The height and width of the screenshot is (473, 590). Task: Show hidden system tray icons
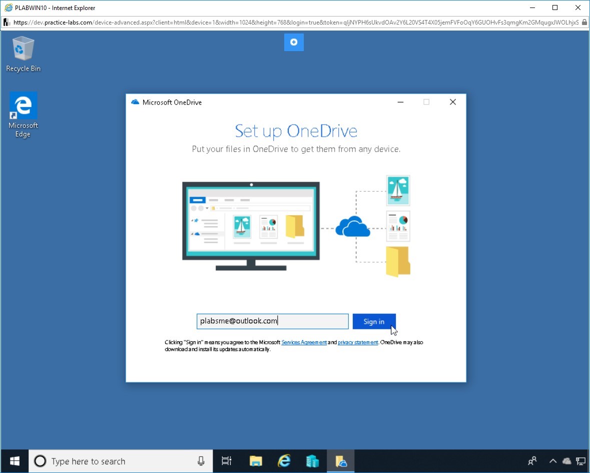click(x=553, y=461)
